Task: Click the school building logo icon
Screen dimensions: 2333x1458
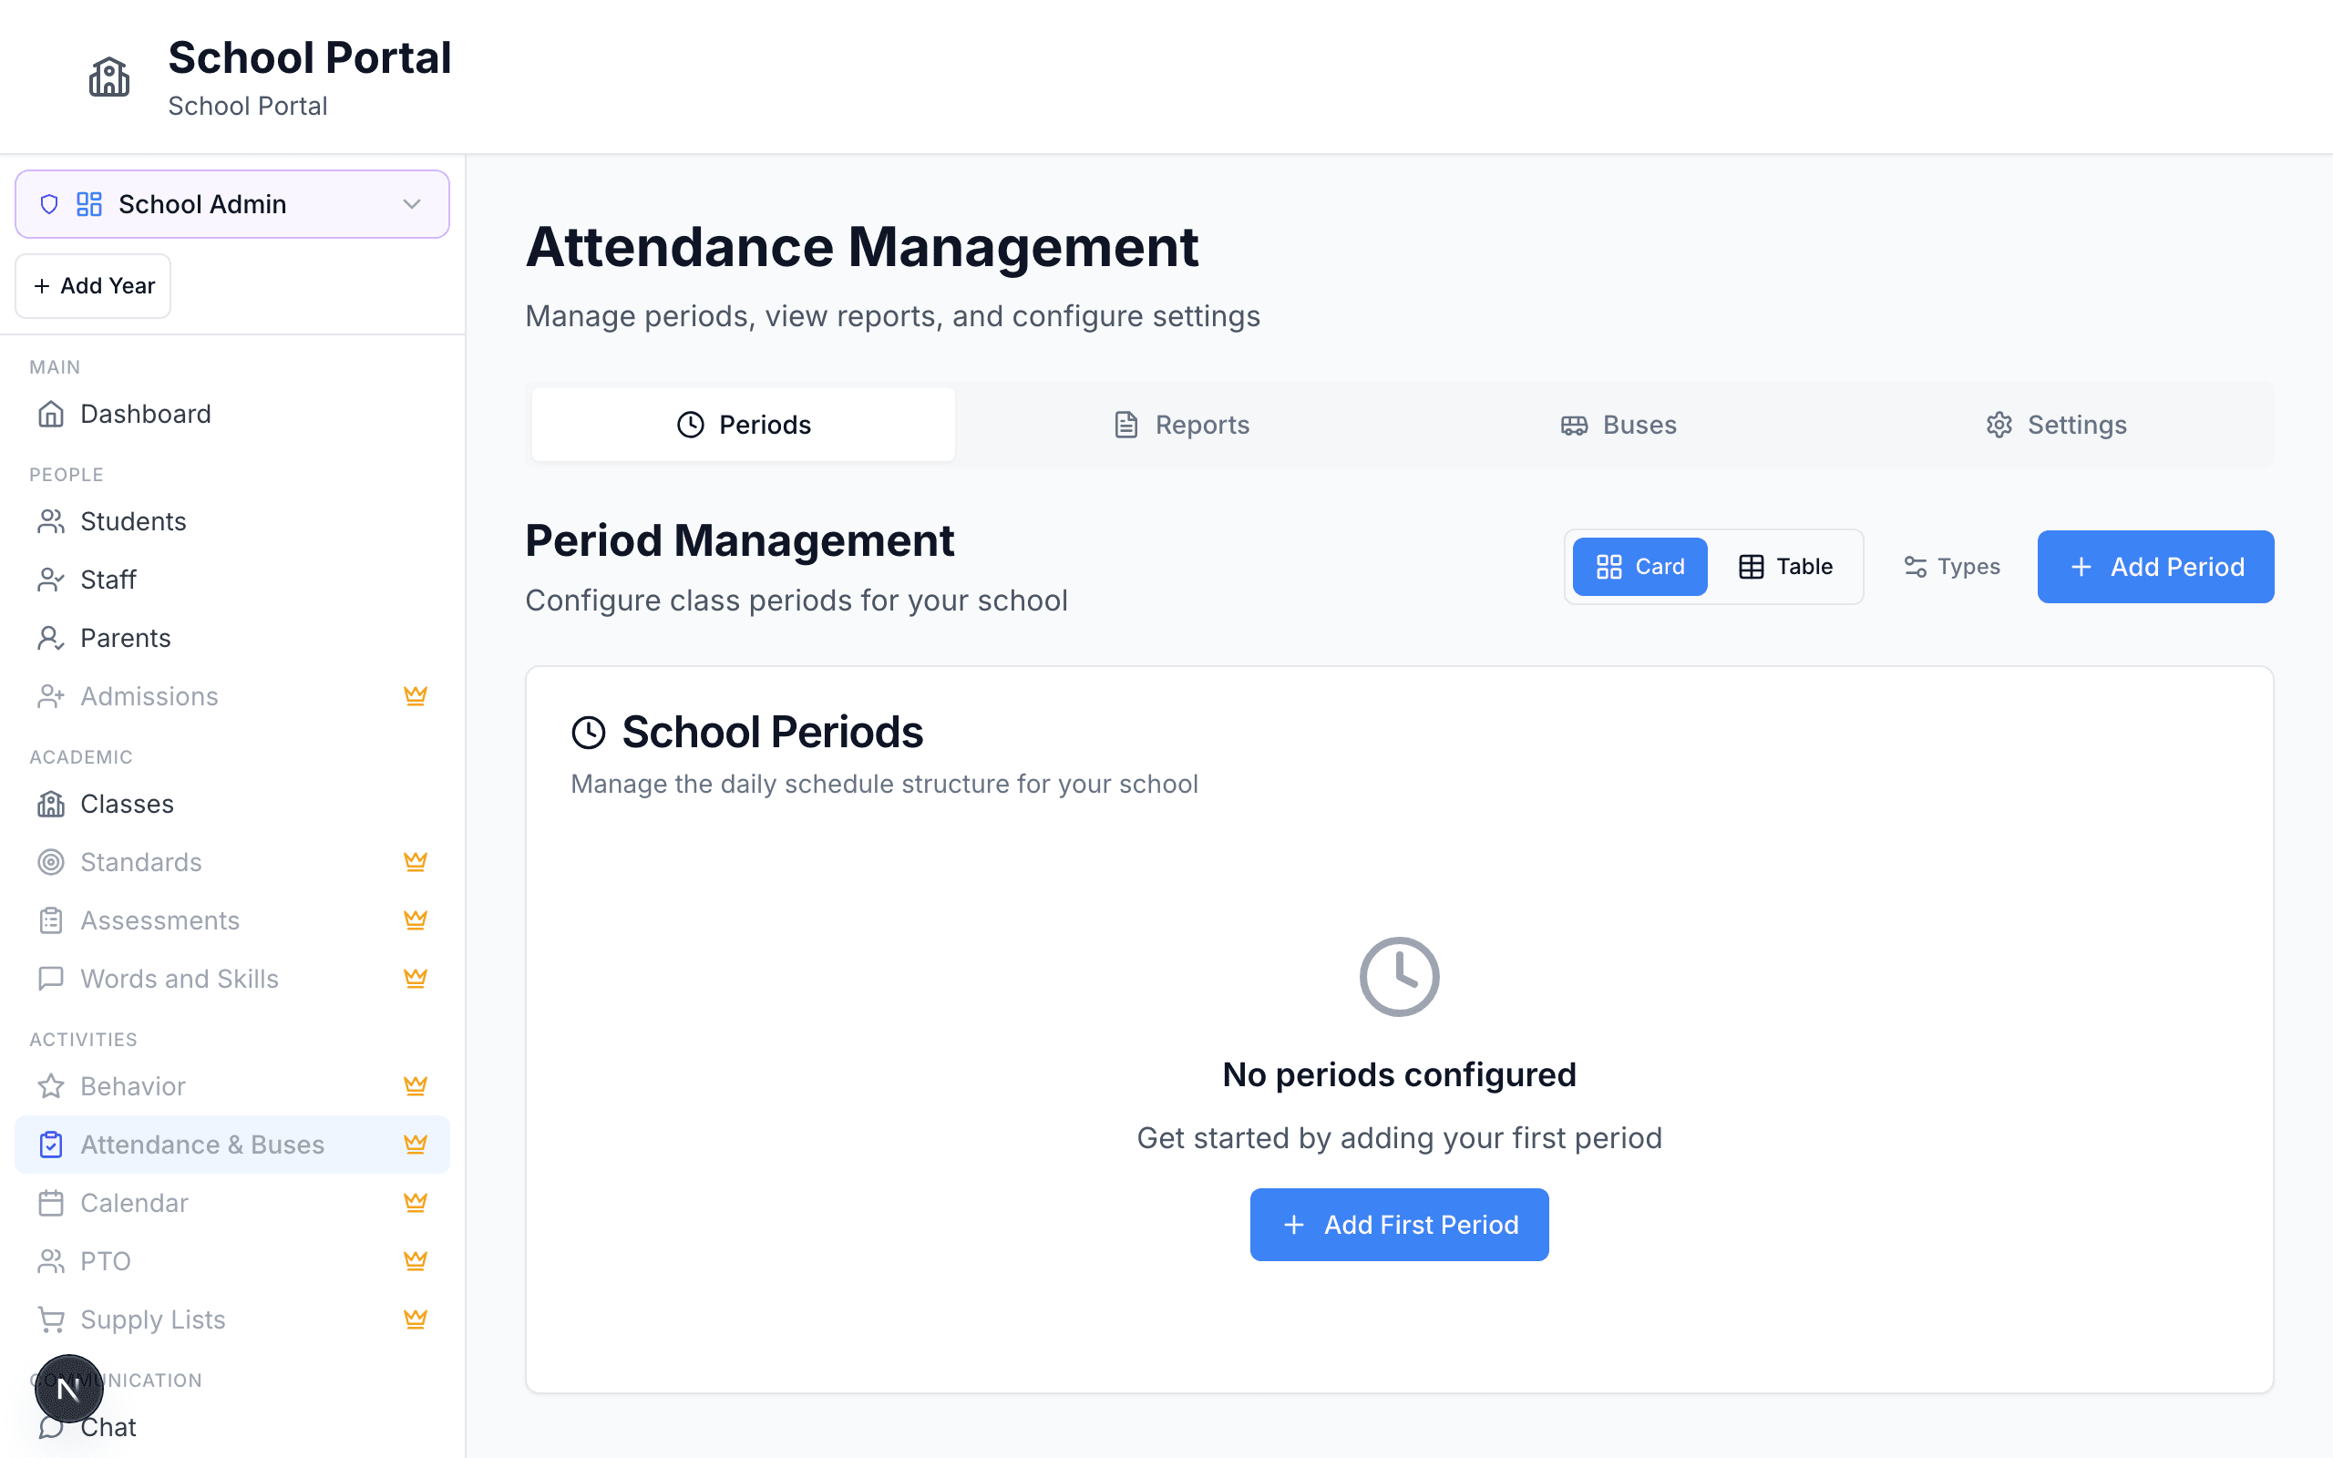Action: (x=109, y=77)
